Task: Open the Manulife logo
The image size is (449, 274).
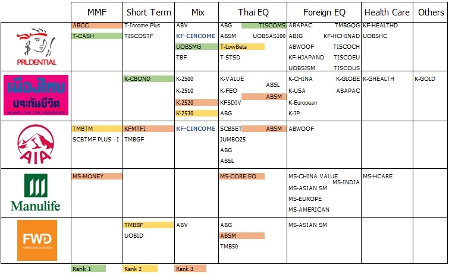Action: pos(36,193)
